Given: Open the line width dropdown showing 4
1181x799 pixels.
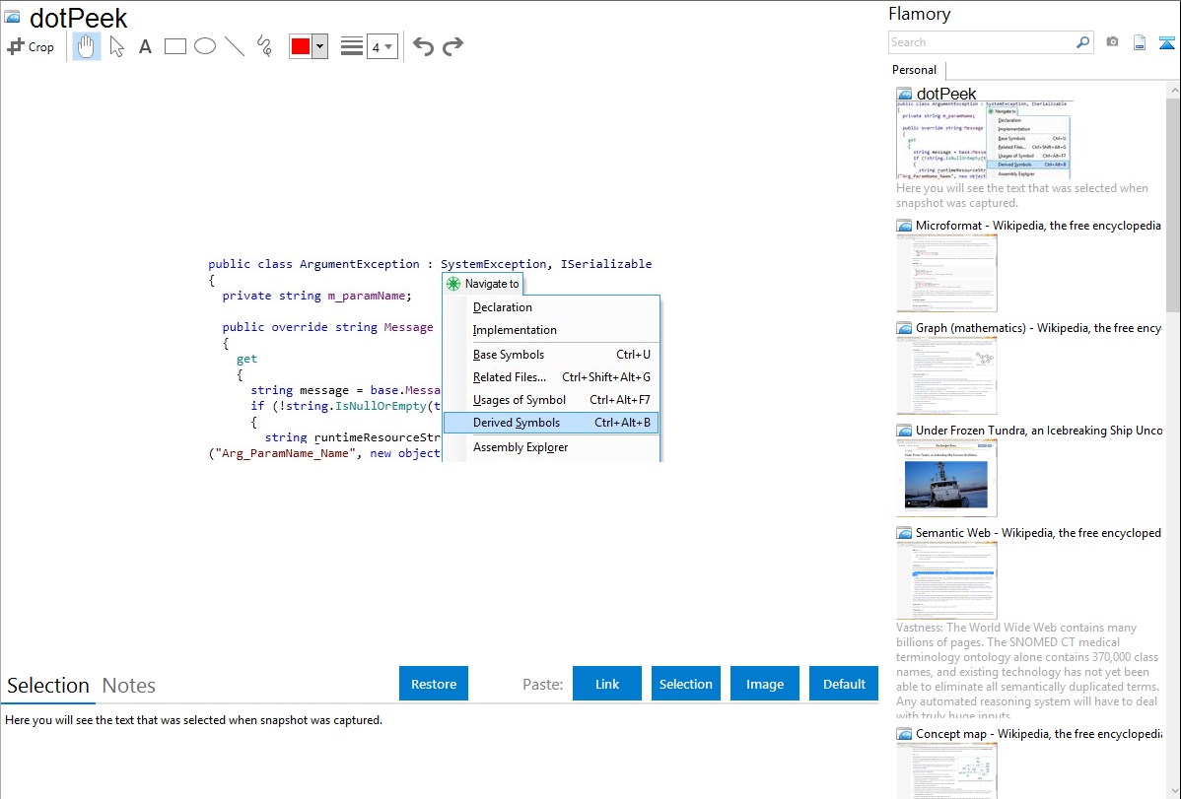Looking at the screenshot, I should (382, 46).
